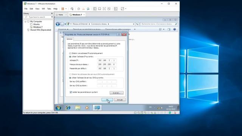This screenshot has width=242, height=136.
Task: Click the stretch guest display icon
Action: [x=123, y=9]
